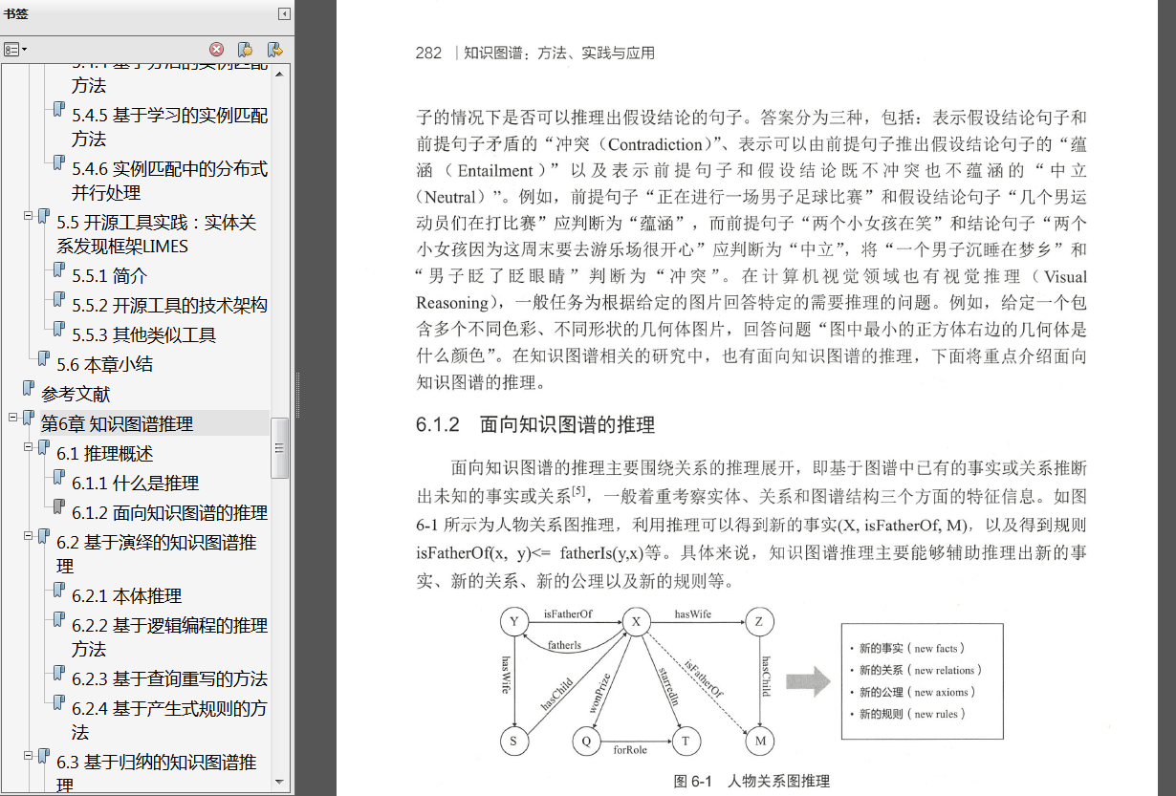Collapse the 第6章 知识图谱推理 tree node

tap(13, 417)
